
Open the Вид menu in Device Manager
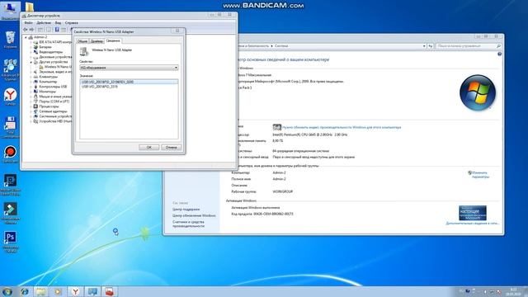(58, 23)
